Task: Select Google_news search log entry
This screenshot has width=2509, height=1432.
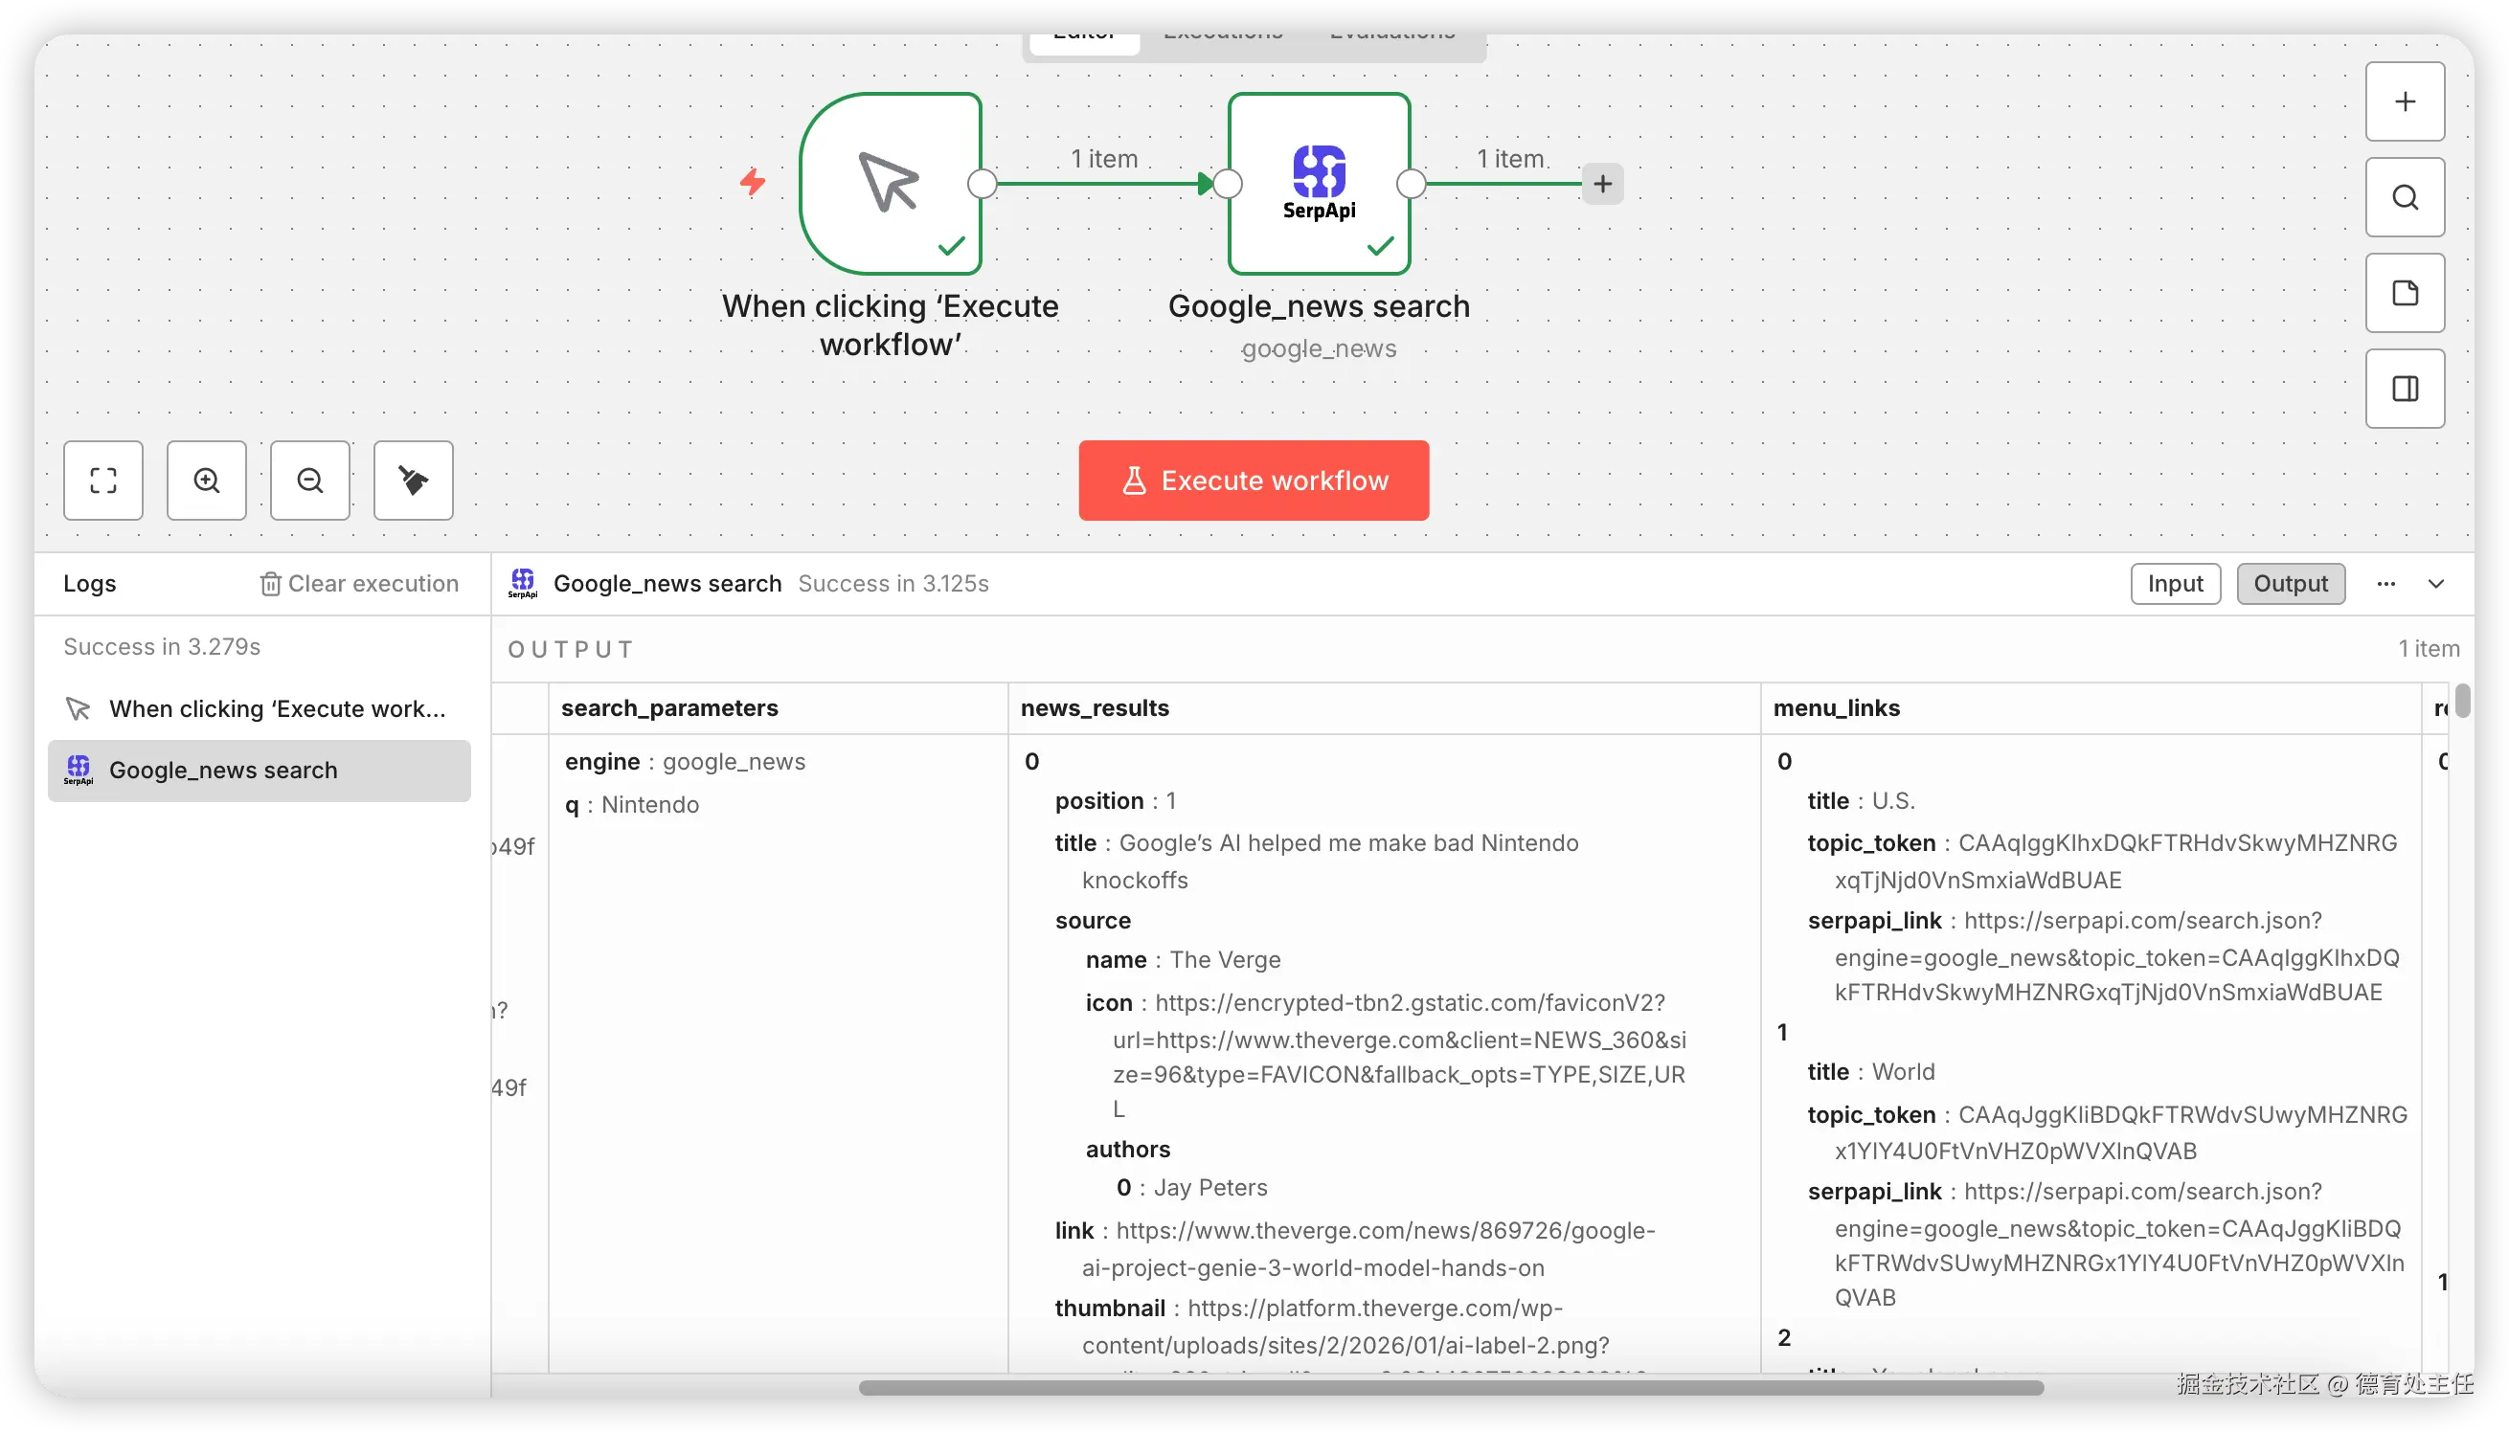Action: [259, 771]
